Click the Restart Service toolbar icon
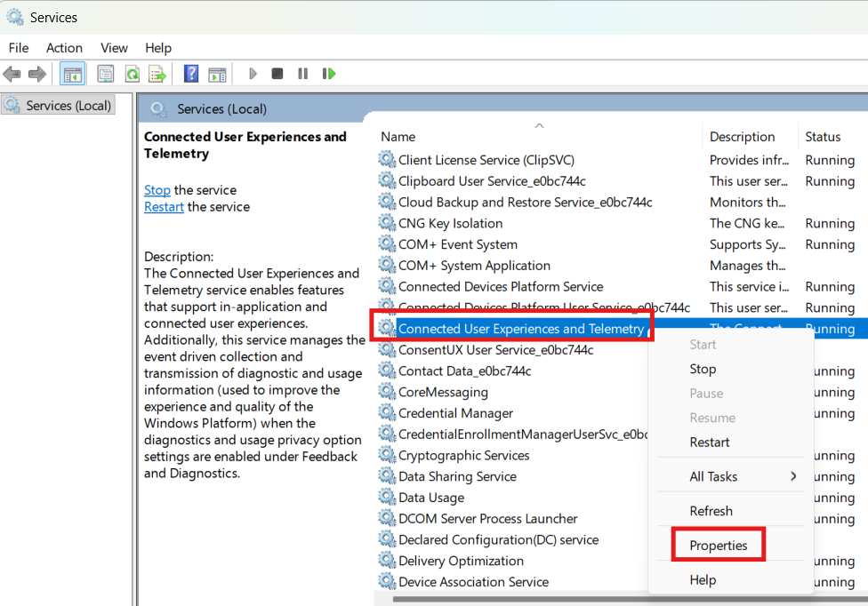This screenshot has width=868, height=606. coord(329,74)
